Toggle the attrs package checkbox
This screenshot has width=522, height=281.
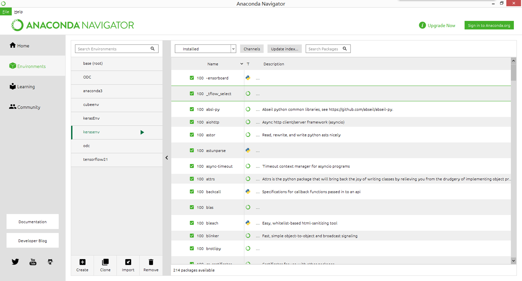[192, 179]
